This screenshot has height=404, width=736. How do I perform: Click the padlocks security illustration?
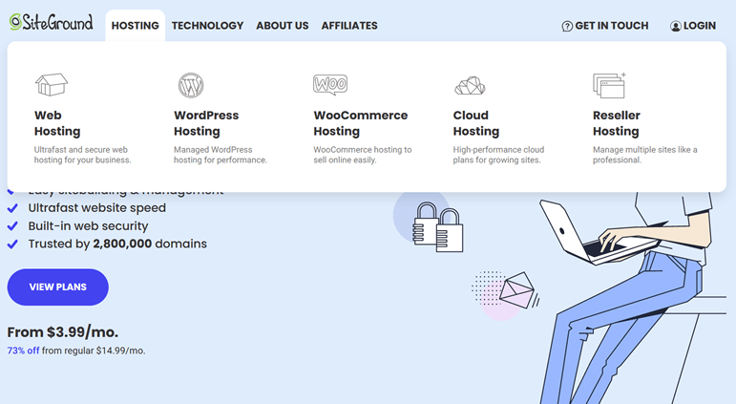438,227
